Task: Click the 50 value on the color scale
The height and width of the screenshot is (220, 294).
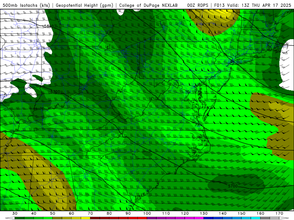Action: [x=53, y=213]
